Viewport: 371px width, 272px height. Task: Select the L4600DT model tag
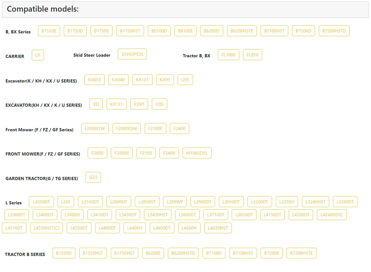[162, 228]
